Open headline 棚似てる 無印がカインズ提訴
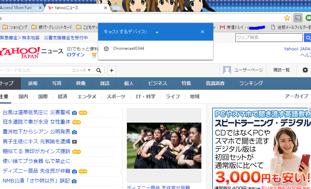The height and width of the screenshot is (189, 311). pyautogui.click(x=37, y=151)
